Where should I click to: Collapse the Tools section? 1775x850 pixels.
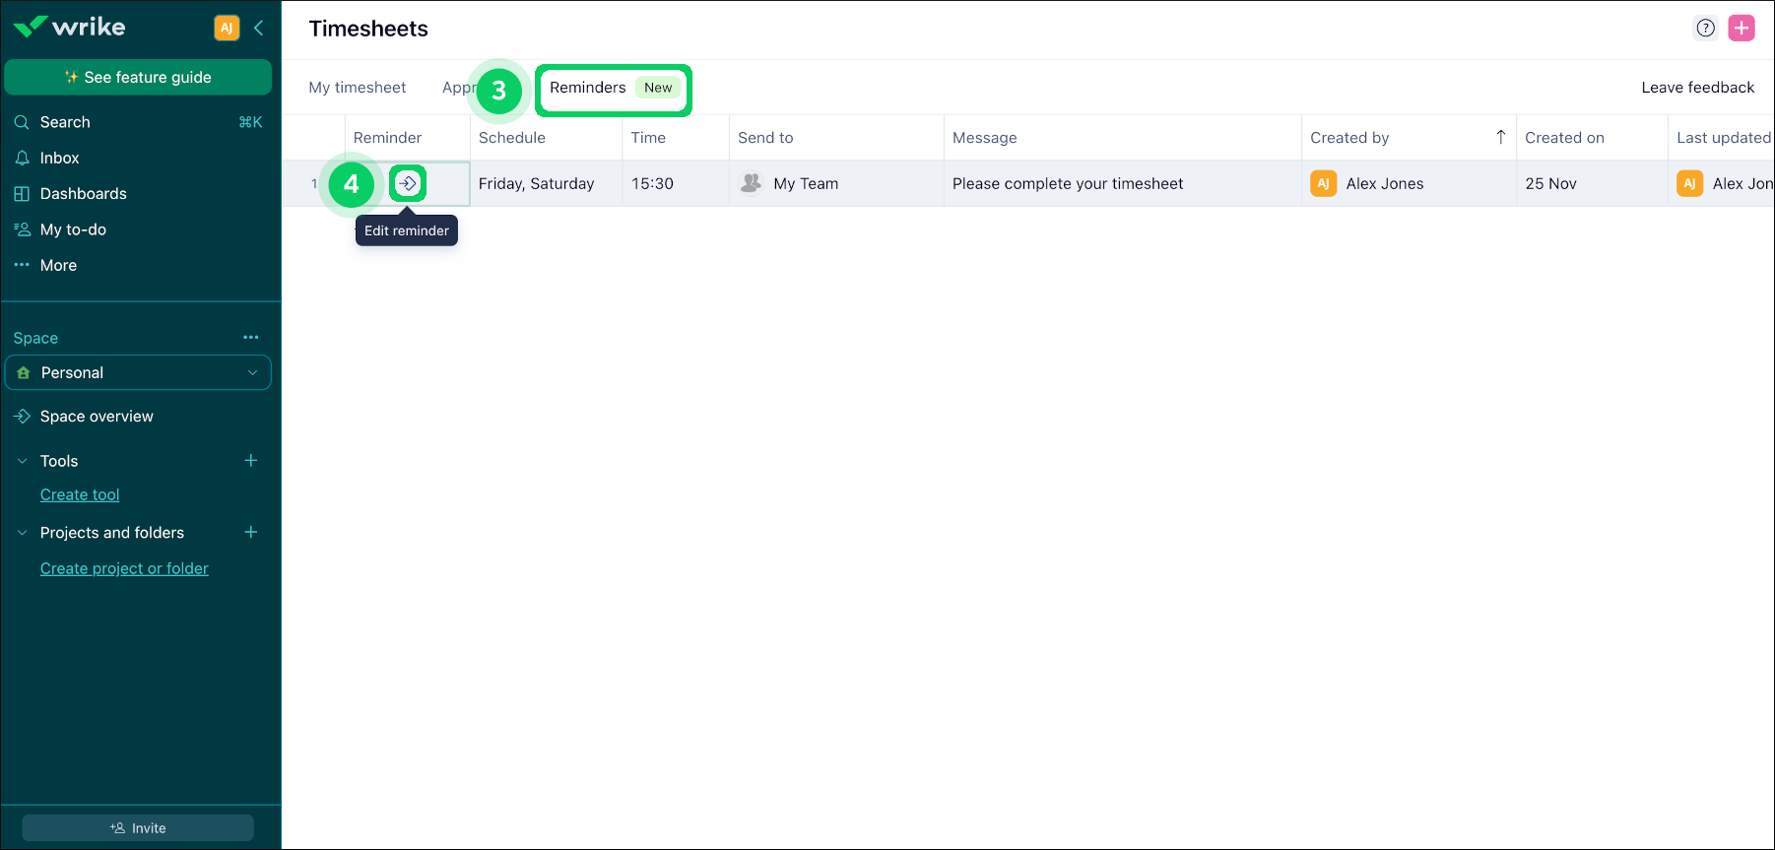(x=23, y=461)
